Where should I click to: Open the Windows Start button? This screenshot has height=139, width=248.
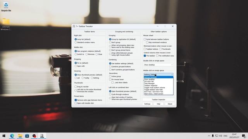coord(4,136)
